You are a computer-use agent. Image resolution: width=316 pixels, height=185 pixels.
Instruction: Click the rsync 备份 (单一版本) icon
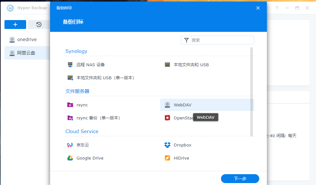click(70, 118)
